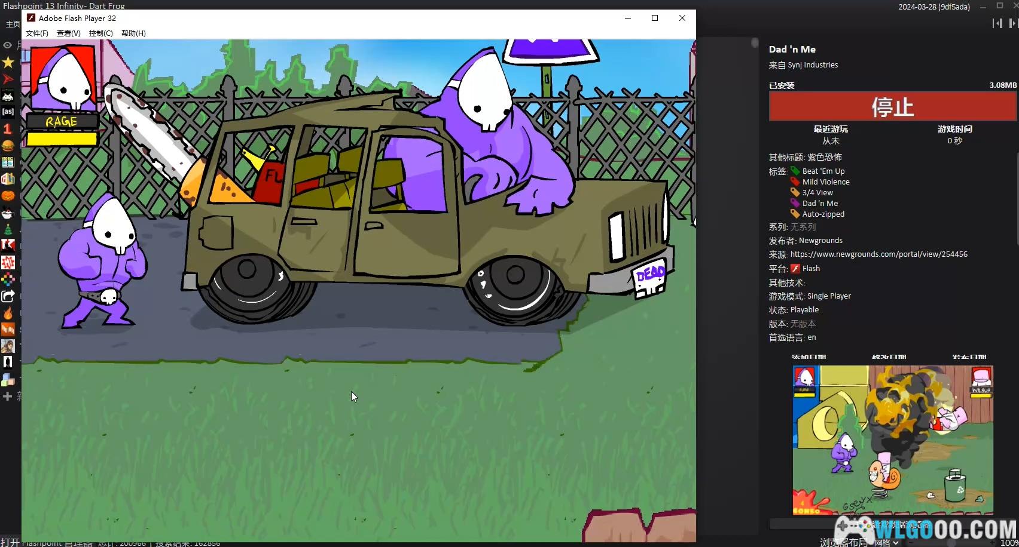1019x547 pixels.
Task: Open the 文件(F) menu in Flash Player
Action: (x=36, y=33)
